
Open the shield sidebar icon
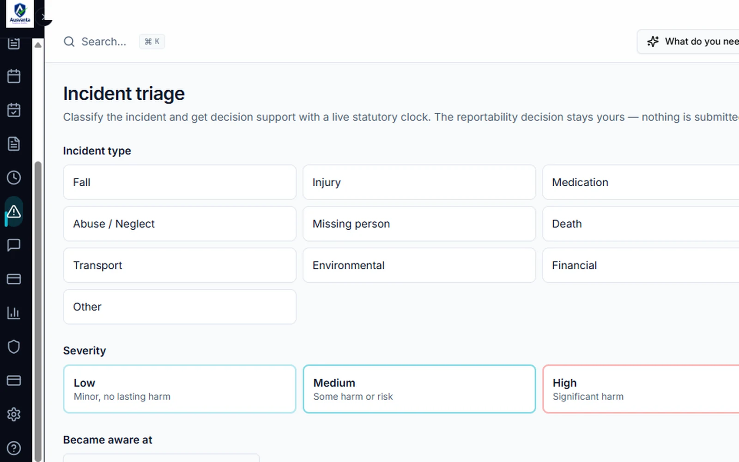coord(14,346)
